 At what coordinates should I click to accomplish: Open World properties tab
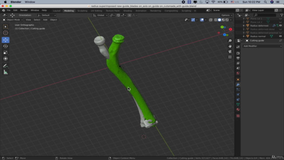click(238, 73)
